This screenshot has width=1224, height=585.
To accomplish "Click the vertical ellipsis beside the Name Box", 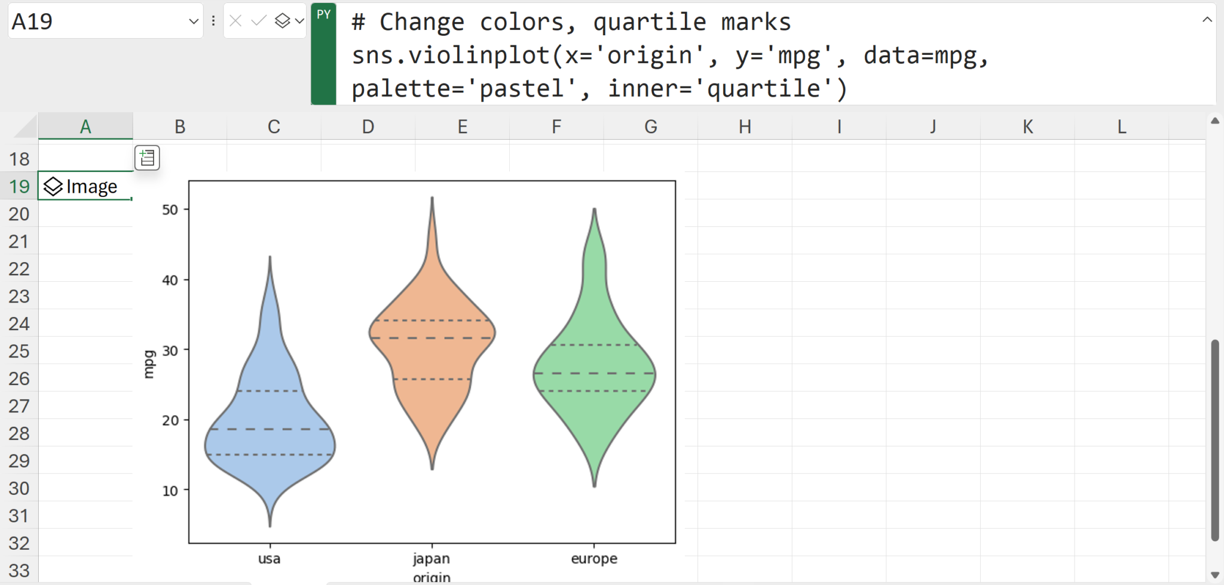I will tap(213, 20).
